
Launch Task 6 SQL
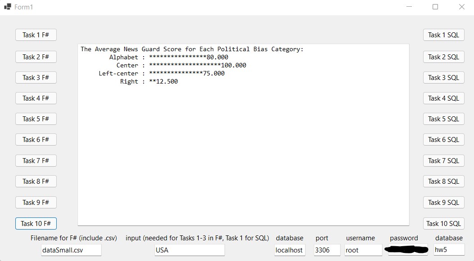[443, 139]
